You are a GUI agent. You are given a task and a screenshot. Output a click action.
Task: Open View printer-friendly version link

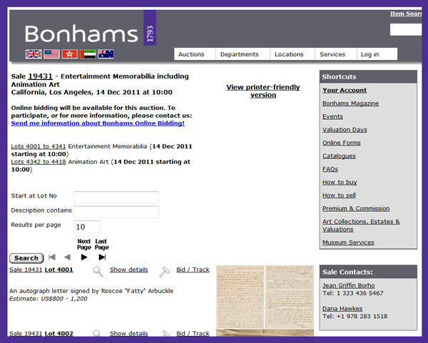tap(263, 91)
